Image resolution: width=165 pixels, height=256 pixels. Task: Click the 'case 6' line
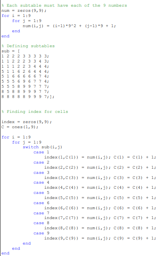point(41,203)
